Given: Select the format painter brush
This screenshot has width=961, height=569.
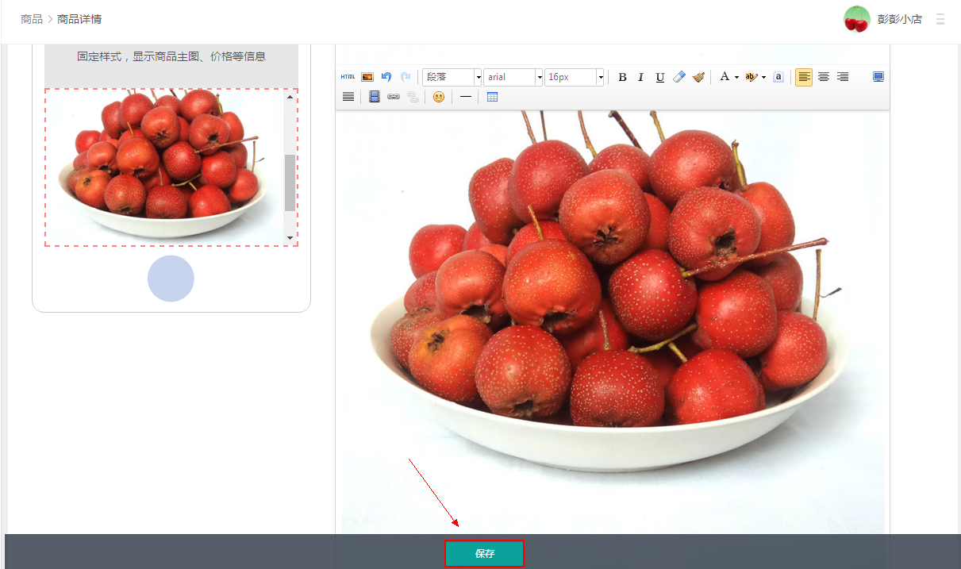Looking at the screenshot, I should click(x=698, y=77).
